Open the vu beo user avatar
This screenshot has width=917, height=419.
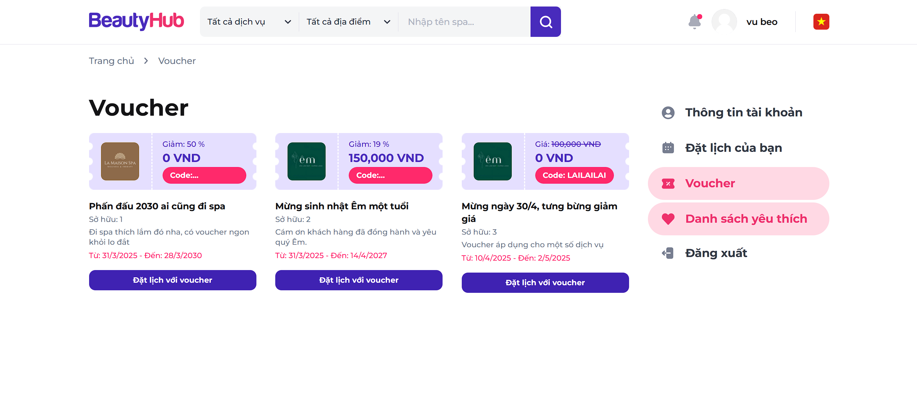[724, 22]
